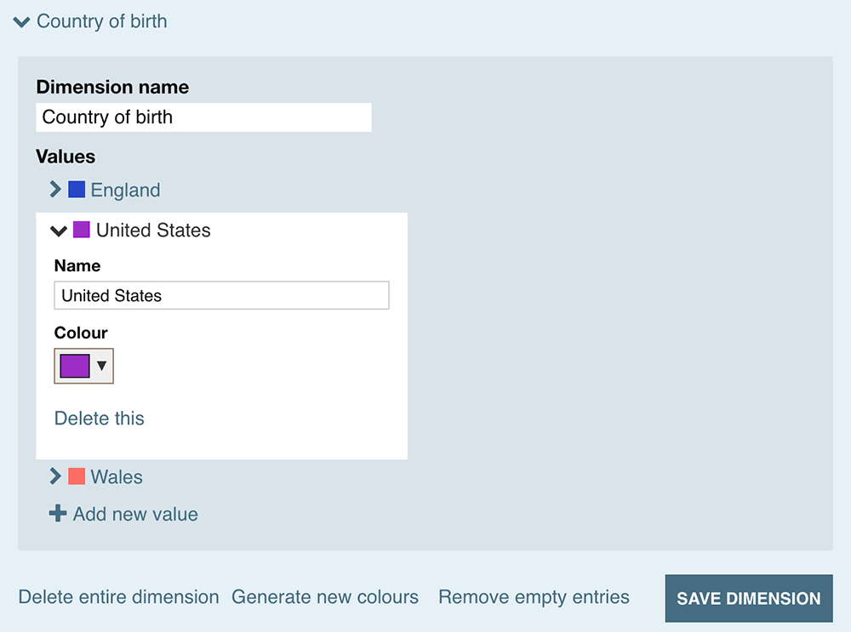Click the right-facing chevron beside England
Image resolution: width=851 pixels, height=632 pixels.
click(x=55, y=189)
